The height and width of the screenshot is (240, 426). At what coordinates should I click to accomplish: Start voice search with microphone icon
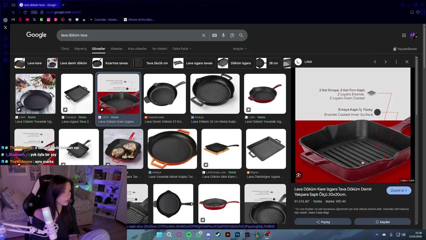[223, 35]
